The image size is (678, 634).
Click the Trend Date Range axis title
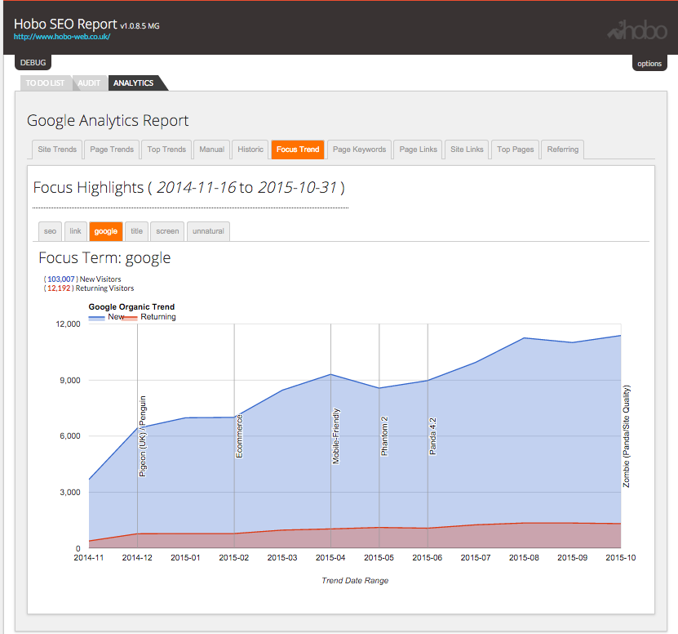pos(355,581)
